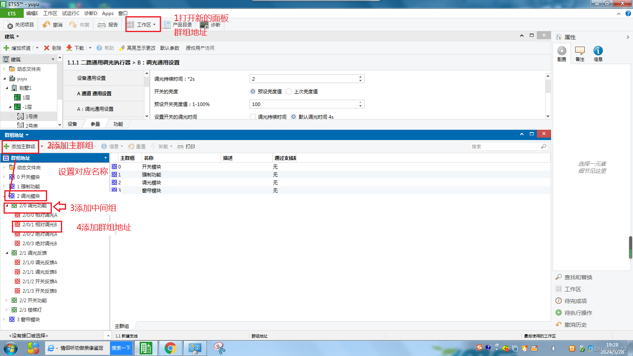Click the 添加主群组 plus icon
Viewport: 633px width, 356px height.
click(6, 146)
